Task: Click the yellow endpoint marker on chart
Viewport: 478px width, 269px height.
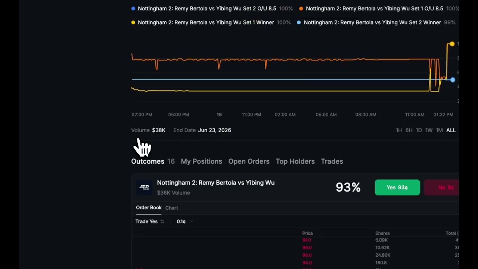Action: (x=452, y=44)
